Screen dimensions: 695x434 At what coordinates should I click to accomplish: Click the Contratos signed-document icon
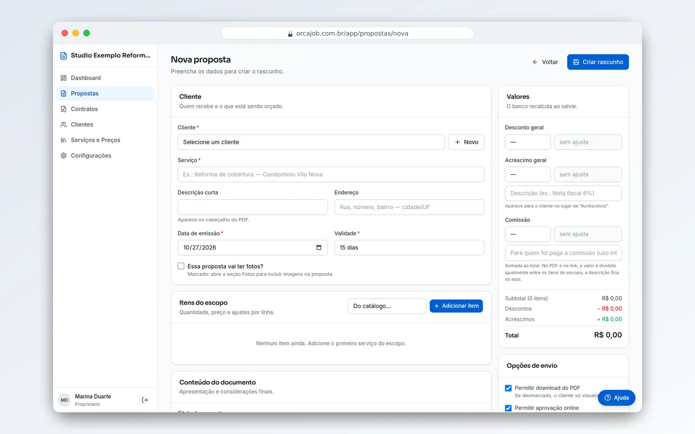tap(63, 109)
